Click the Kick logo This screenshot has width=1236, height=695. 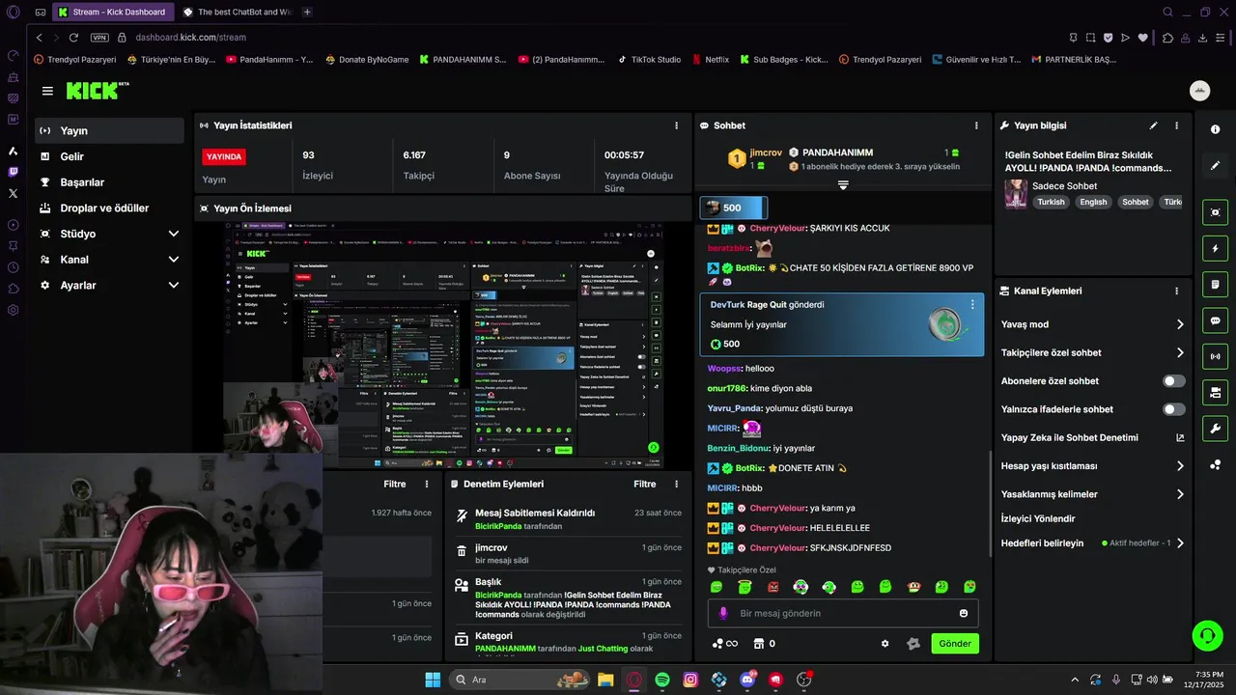click(97, 91)
